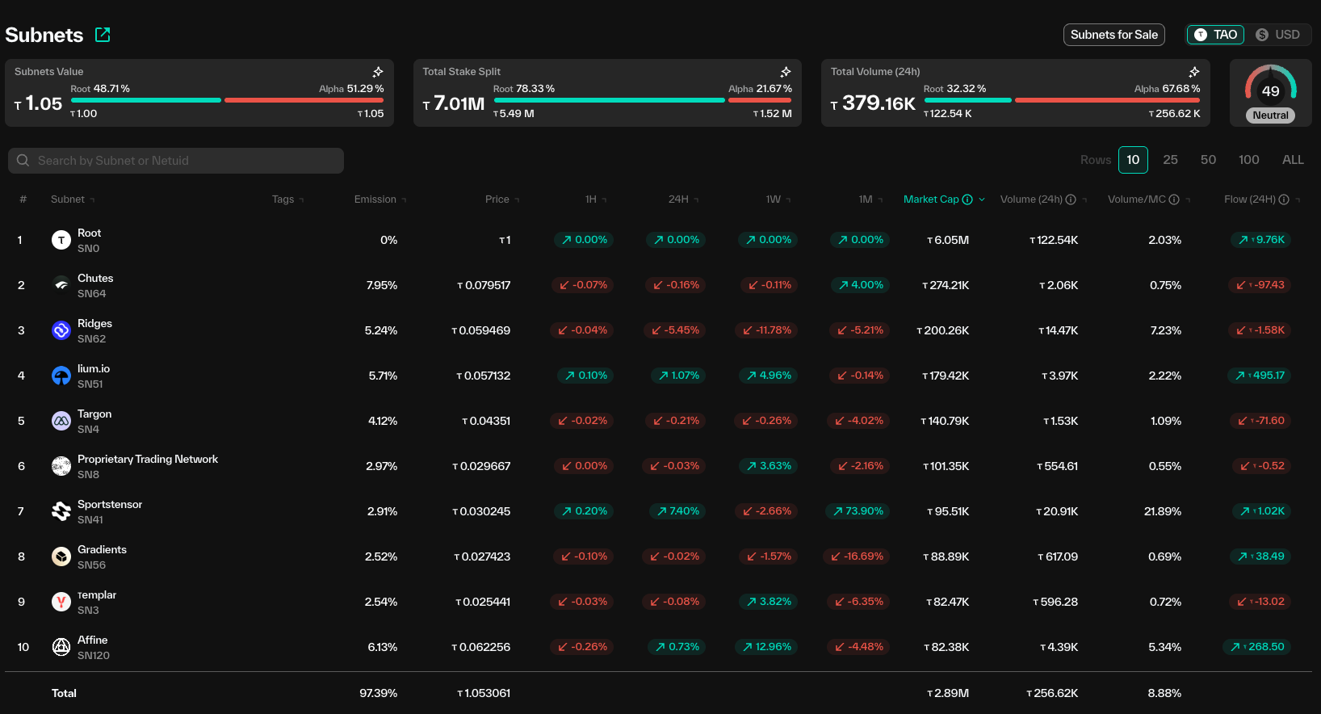Show 25 rows per page
This screenshot has height=714, width=1321.
pos(1170,160)
